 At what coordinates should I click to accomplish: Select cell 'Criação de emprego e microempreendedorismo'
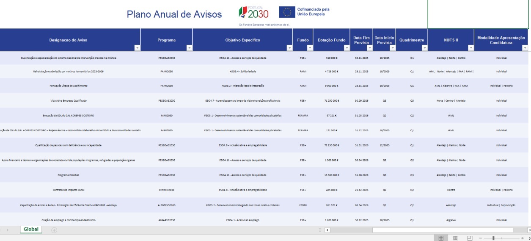point(69,220)
